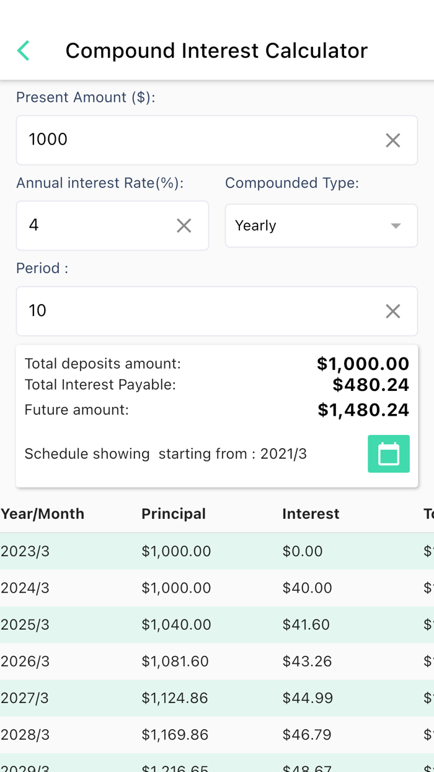Click the Principal column header
The height and width of the screenshot is (772, 434).
pyautogui.click(x=173, y=514)
